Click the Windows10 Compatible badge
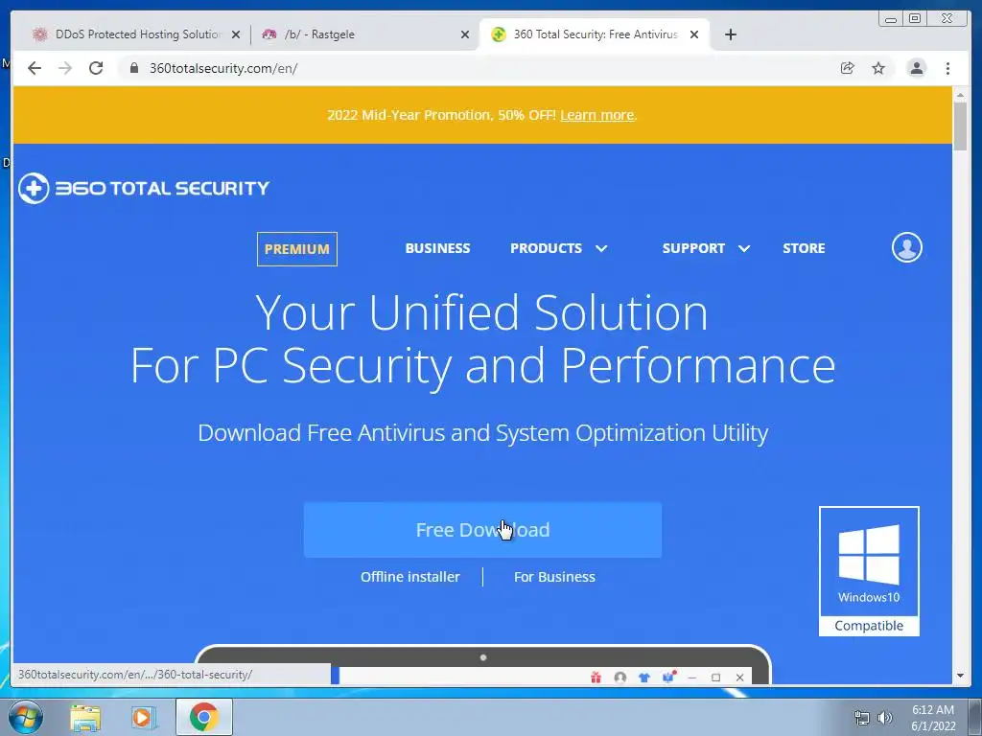 click(869, 571)
